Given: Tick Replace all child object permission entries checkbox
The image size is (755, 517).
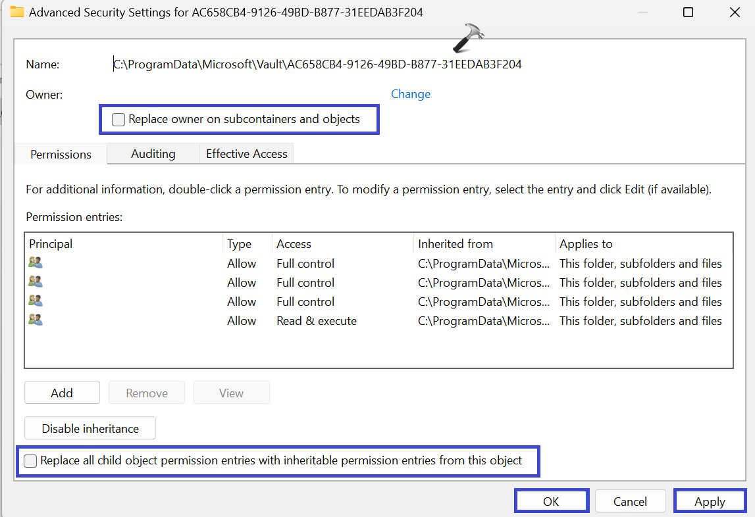Looking at the screenshot, I should tap(30, 461).
